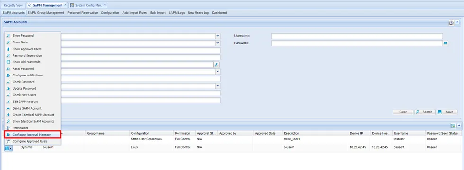
Task: Click the Search button
Action: 425,112
